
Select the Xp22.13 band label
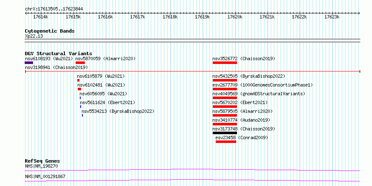(34, 36)
